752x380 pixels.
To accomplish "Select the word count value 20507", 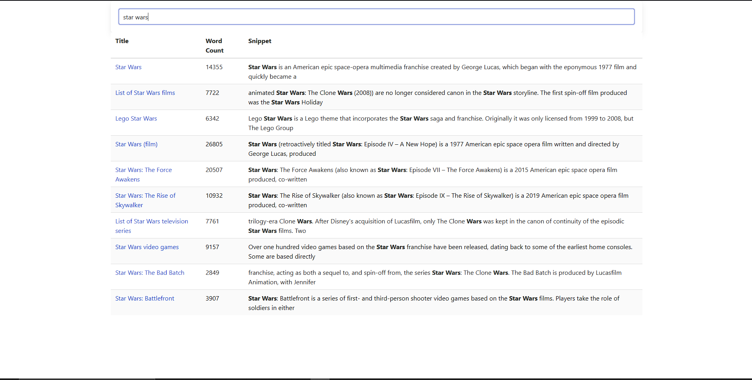I will (x=214, y=170).
